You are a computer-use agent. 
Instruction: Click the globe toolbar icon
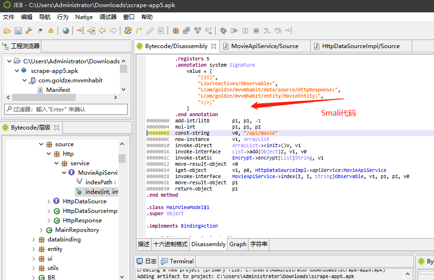click(x=66, y=30)
